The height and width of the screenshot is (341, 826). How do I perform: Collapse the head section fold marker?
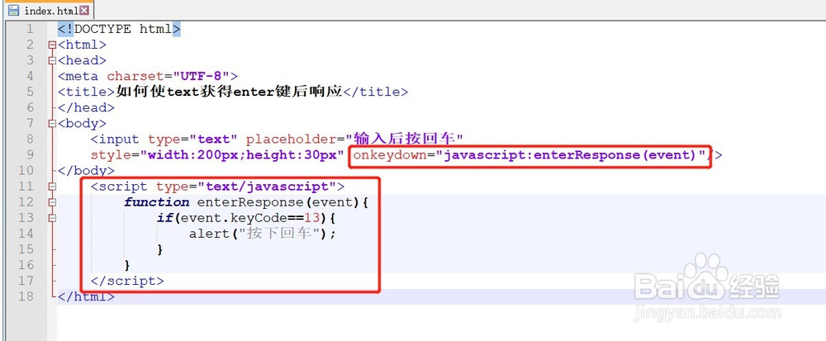pyautogui.click(x=51, y=60)
